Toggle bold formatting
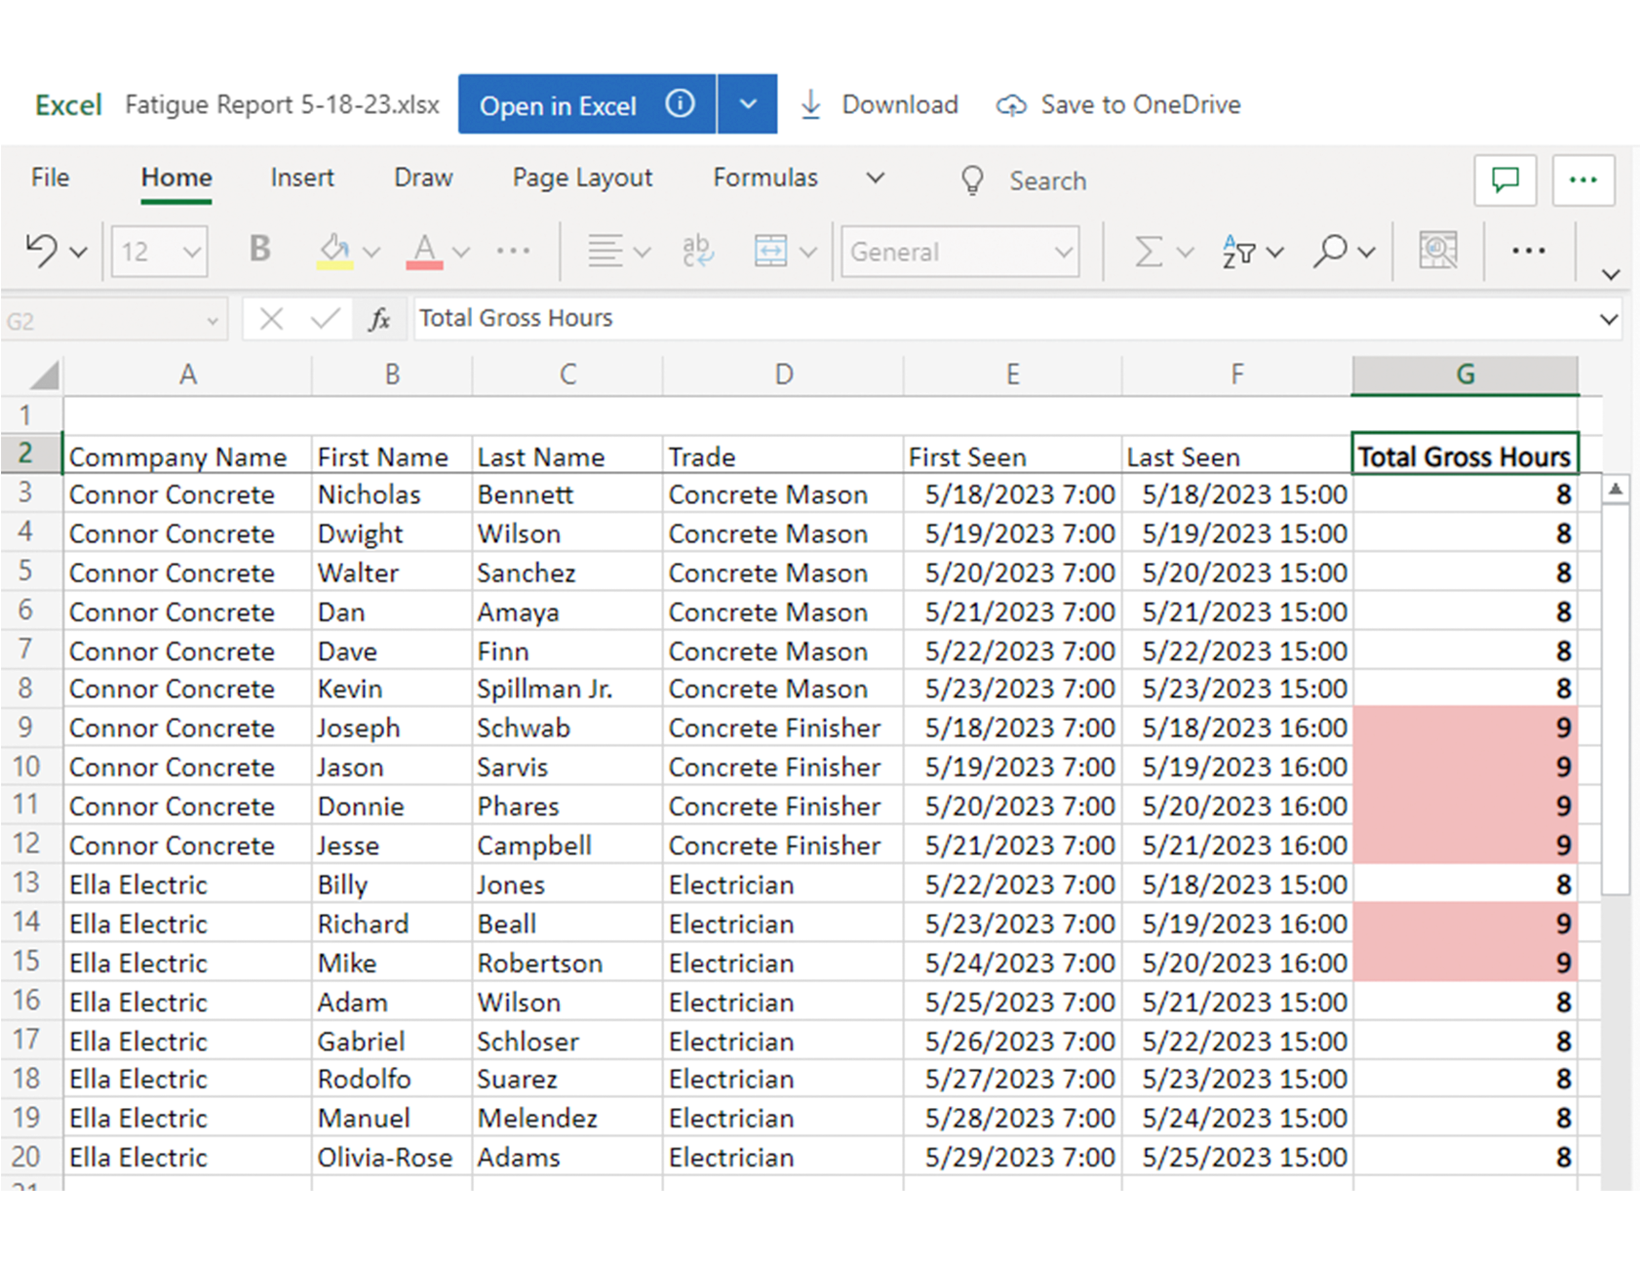Screen dimensions: 1642x1262 click(x=259, y=250)
